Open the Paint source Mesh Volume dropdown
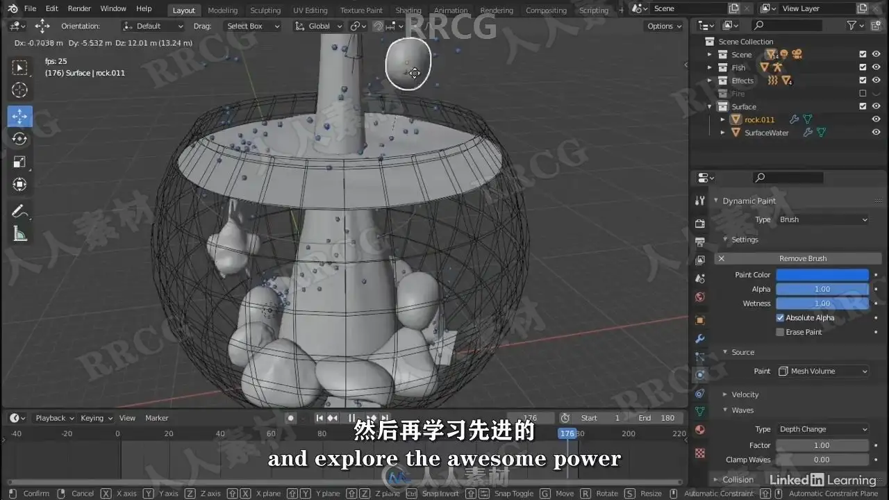 point(822,371)
